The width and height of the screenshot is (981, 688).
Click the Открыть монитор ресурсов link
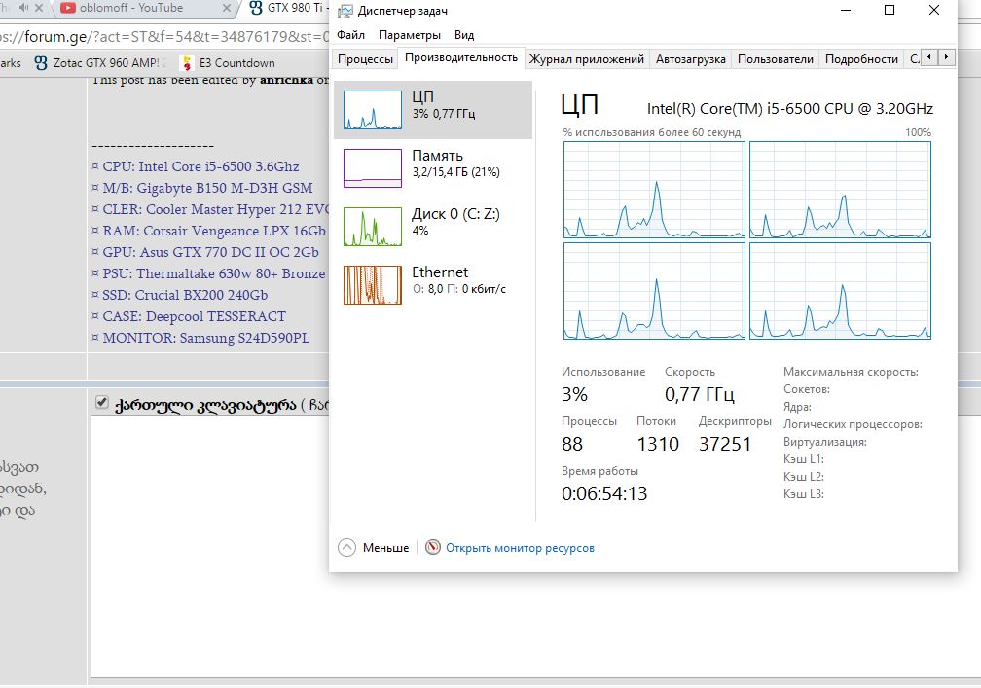[x=520, y=548]
